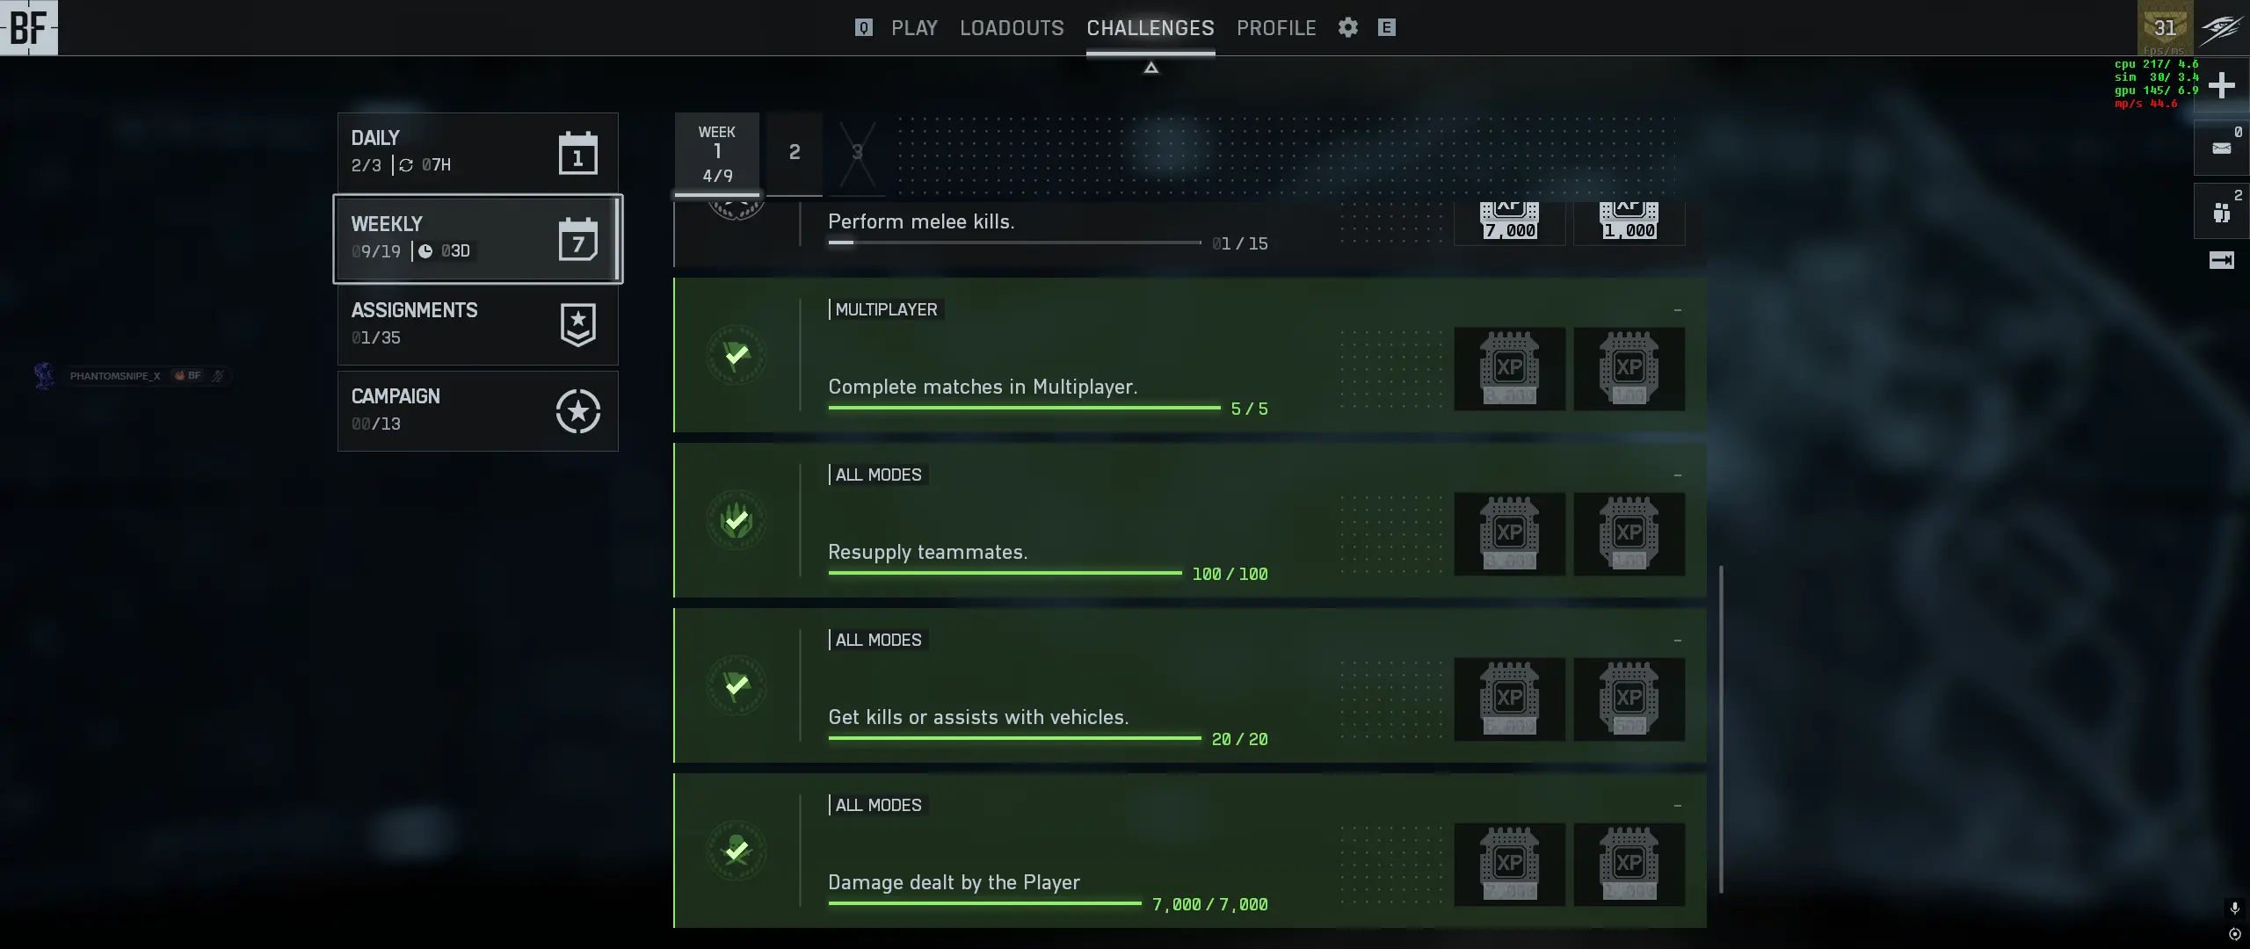
Task: Click the Assignments badge icon
Action: [x=577, y=325]
